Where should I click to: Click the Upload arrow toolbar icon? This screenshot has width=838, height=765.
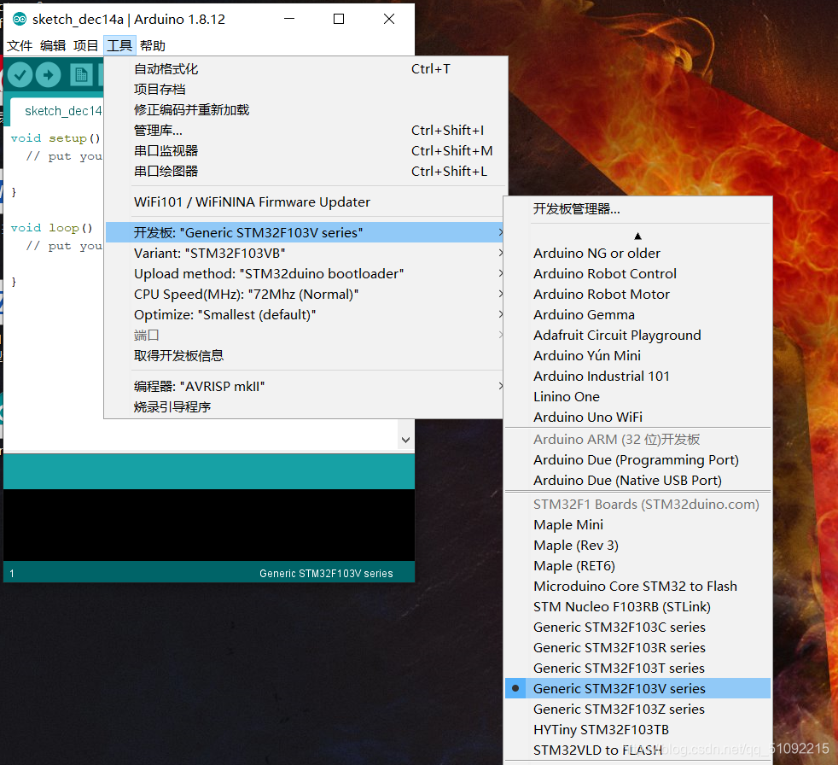point(49,75)
